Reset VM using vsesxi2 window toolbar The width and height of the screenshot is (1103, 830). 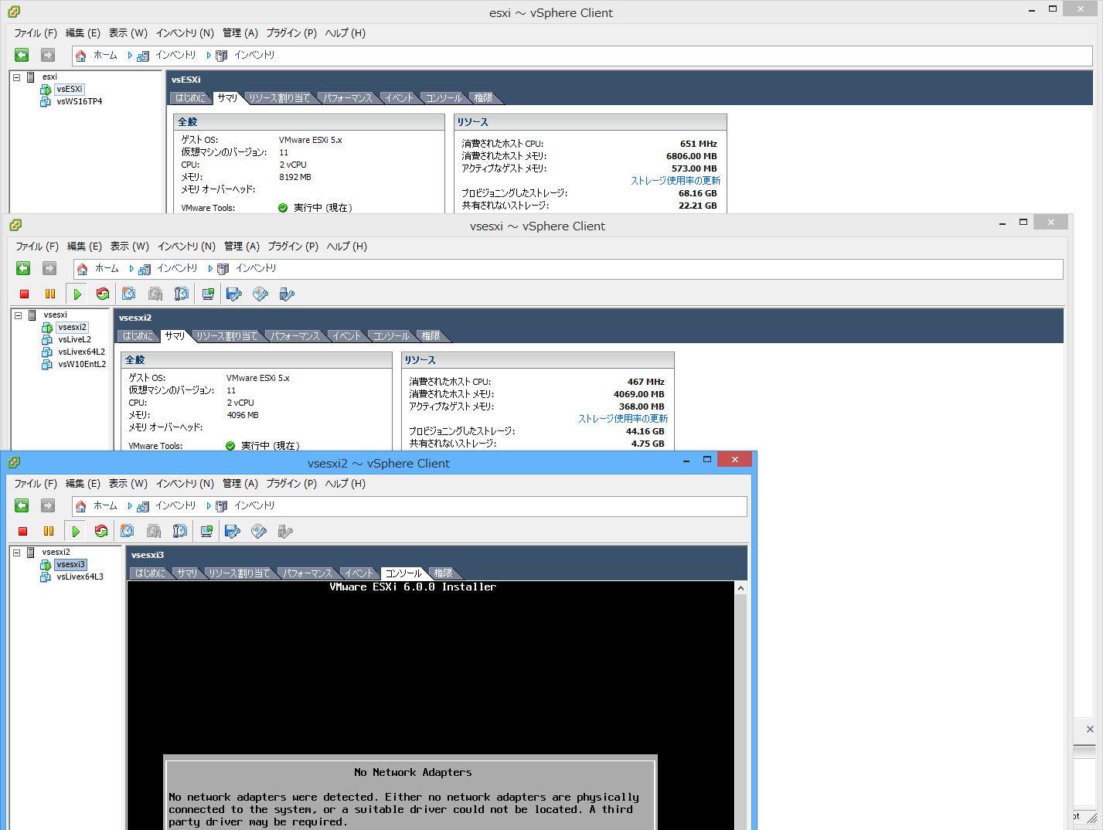[101, 531]
